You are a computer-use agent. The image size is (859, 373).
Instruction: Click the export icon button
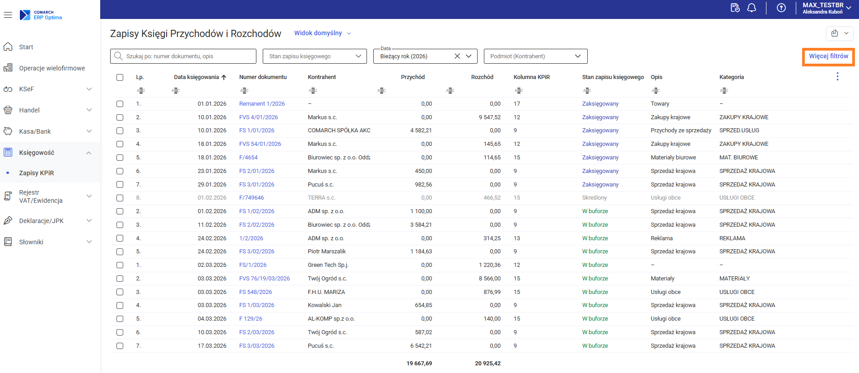[835, 33]
